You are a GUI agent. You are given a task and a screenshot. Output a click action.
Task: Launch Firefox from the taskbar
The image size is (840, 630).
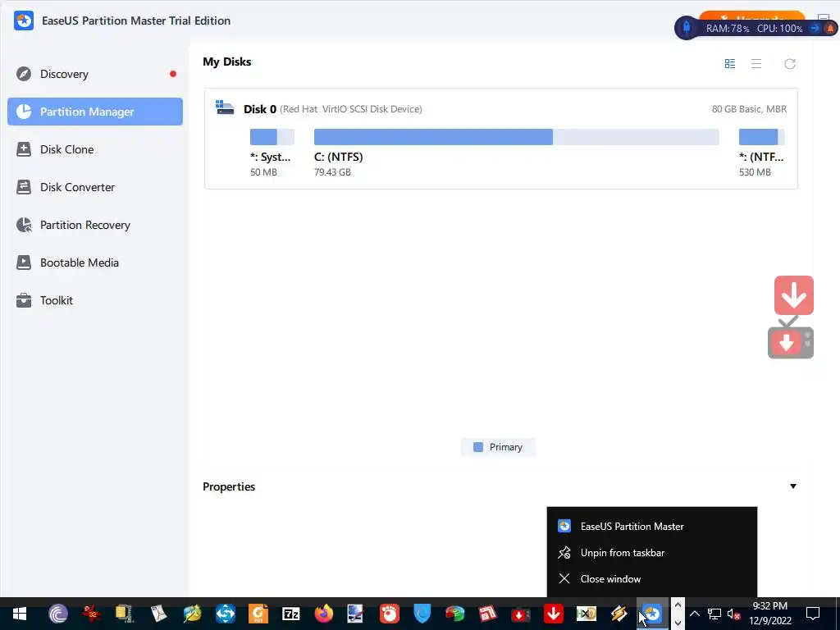(x=323, y=614)
